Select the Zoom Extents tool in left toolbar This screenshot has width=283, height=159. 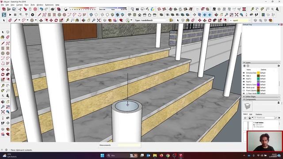(3, 112)
